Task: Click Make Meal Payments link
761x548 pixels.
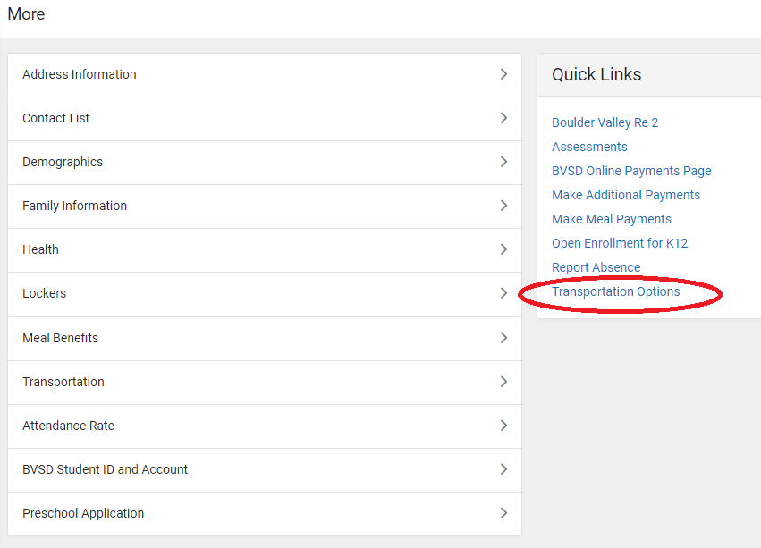Action: (612, 219)
